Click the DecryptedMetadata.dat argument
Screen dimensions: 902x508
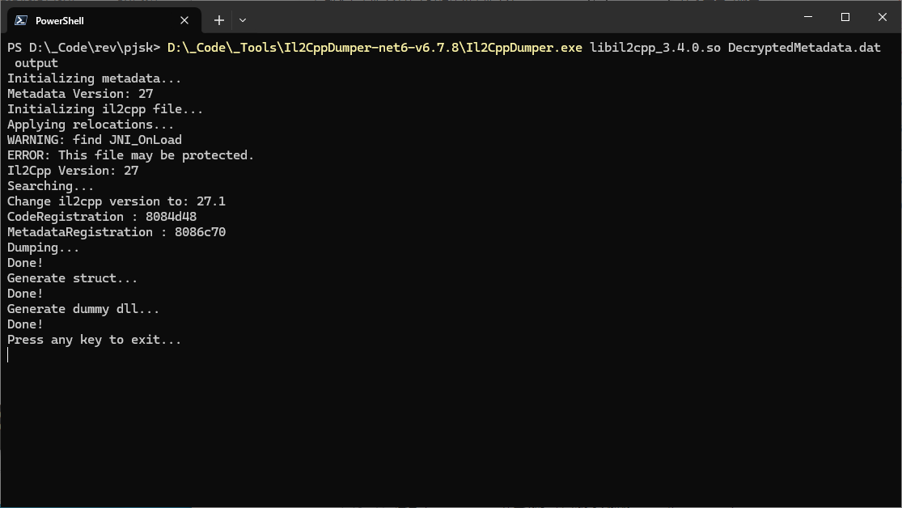point(804,48)
